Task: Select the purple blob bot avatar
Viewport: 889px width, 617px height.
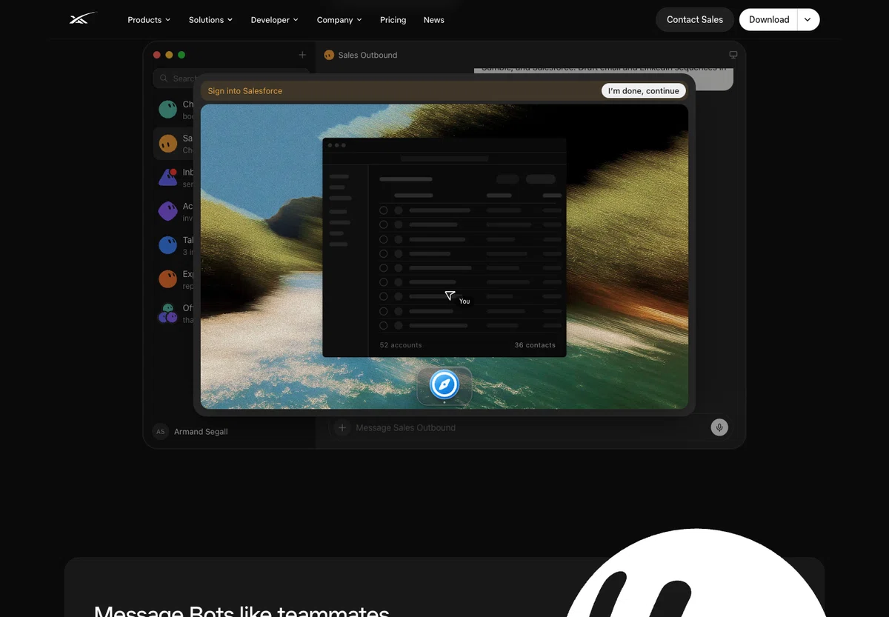Action: pyautogui.click(x=168, y=211)
